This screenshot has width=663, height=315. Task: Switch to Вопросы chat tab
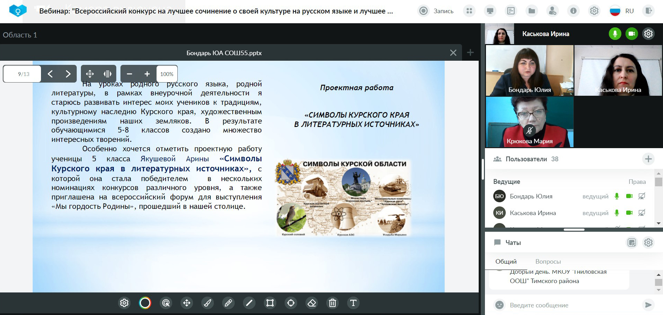[x=548, y=262]
